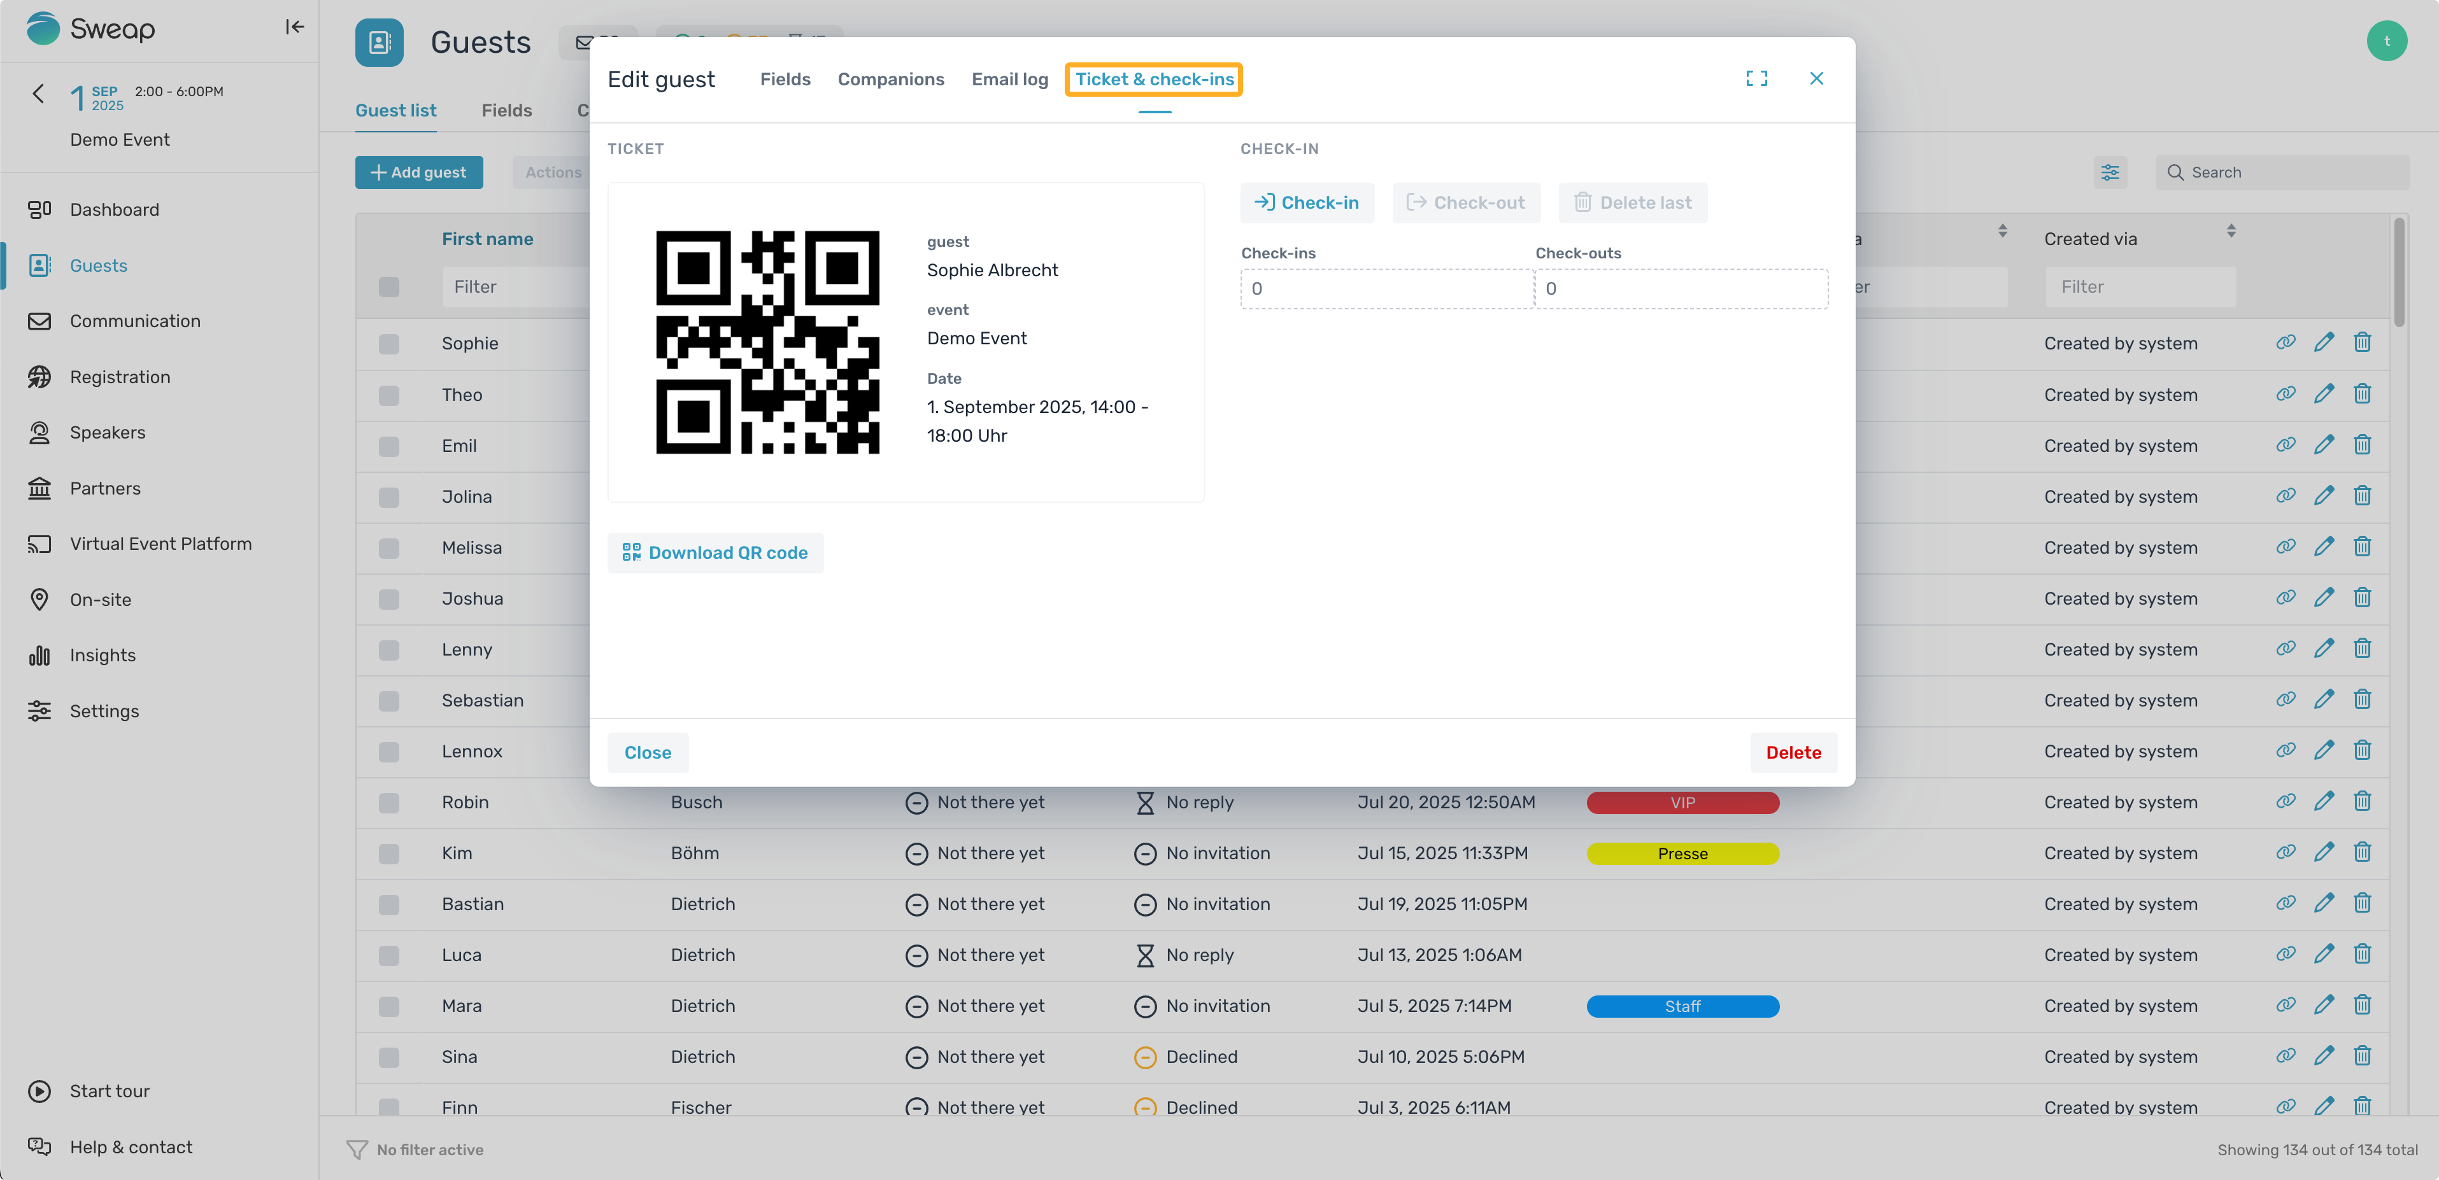
Task: Close the Edit guest dialog with X
Action: pos(1816,78)
